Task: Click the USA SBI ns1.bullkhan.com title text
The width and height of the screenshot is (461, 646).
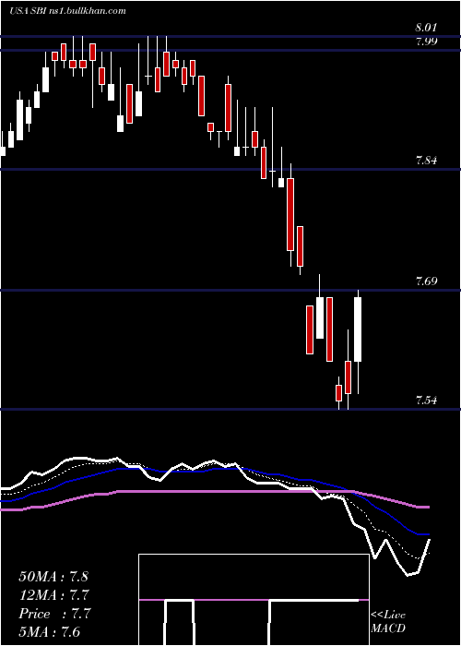Action: [67, 11]
